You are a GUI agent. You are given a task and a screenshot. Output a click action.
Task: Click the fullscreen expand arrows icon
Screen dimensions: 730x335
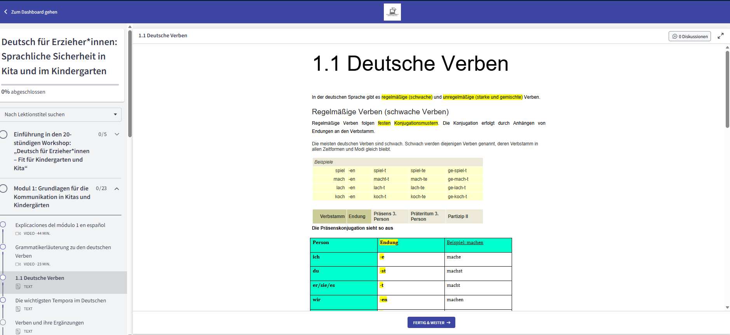pyautogui.click(x=720, y=36)
